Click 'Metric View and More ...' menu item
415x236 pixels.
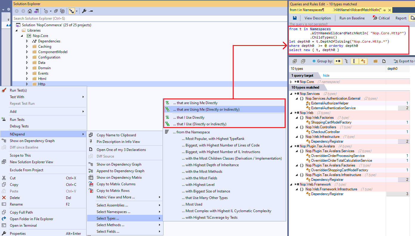125,197
